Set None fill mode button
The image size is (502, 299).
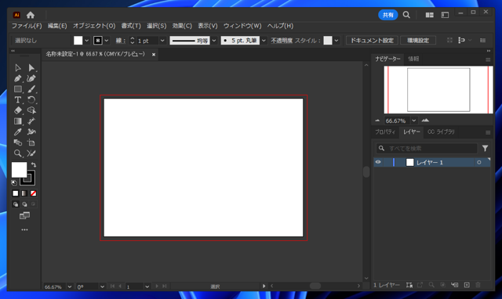(x=33, y=193)
